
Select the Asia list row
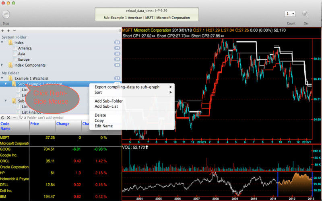click(61, 54)
